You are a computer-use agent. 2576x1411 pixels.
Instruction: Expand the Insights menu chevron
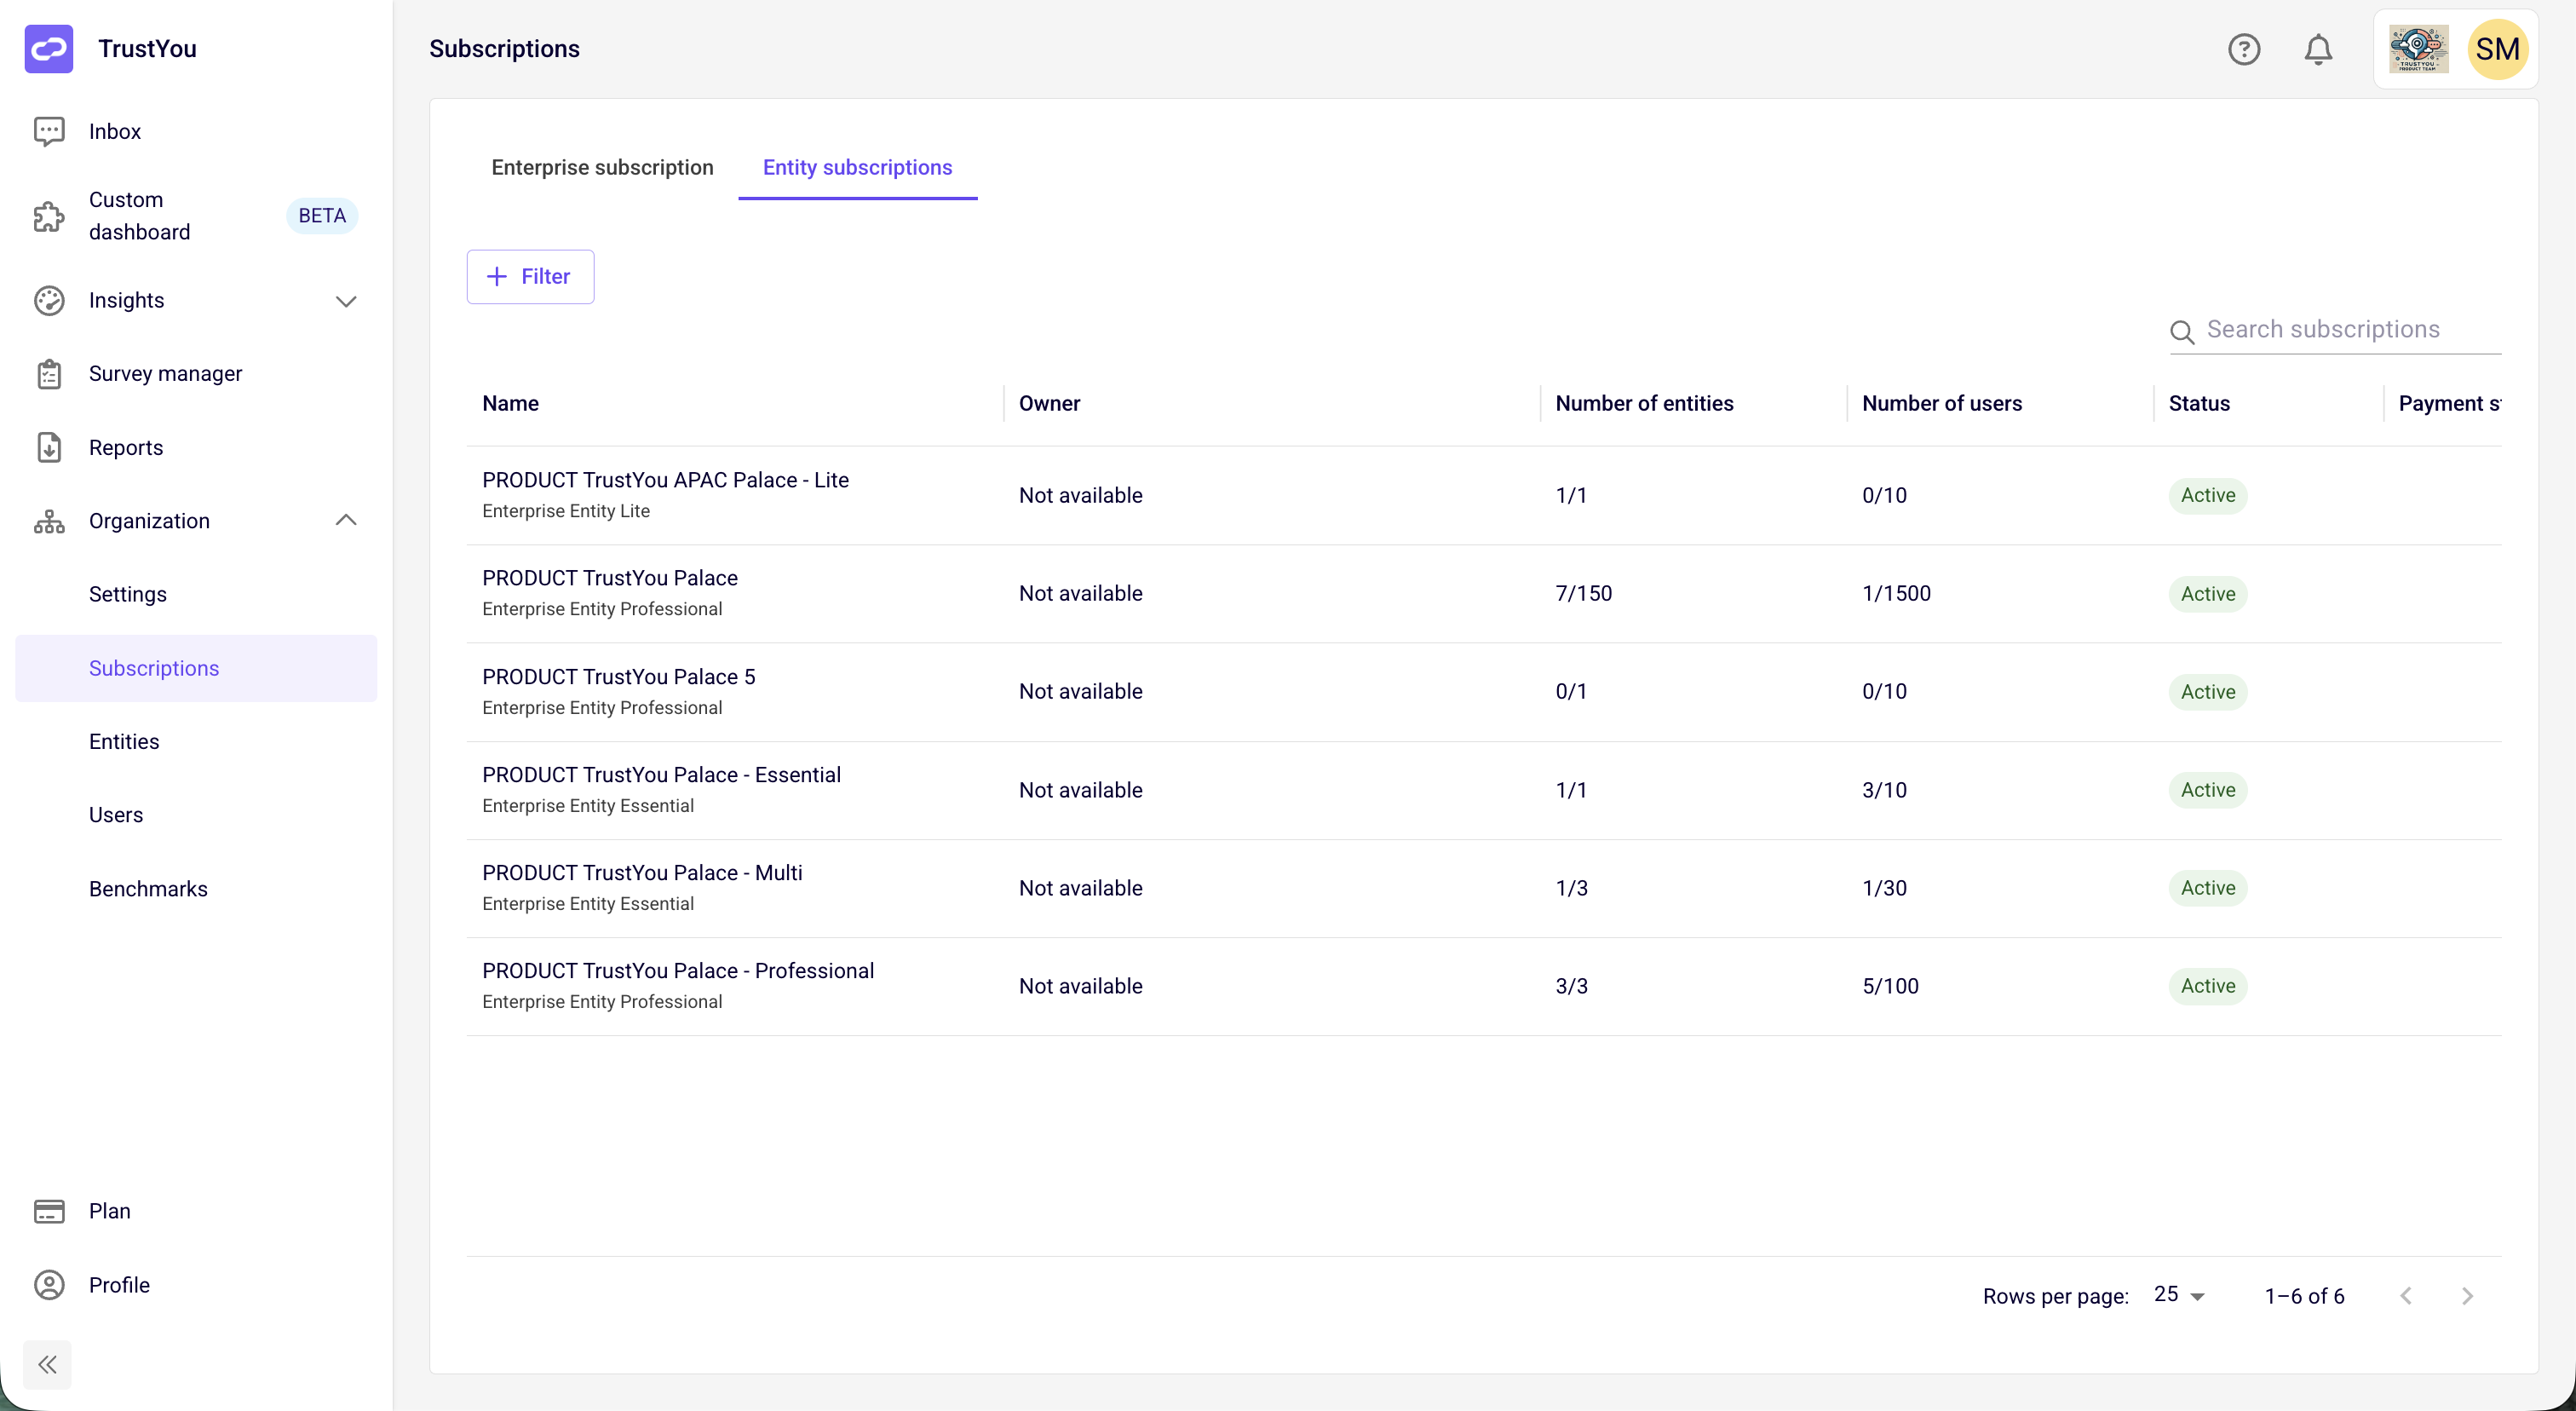coord(346,301)
